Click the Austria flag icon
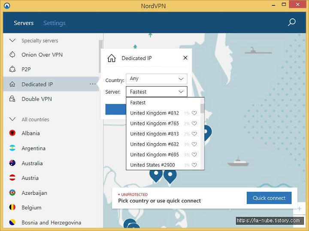This screenshot has height=231, width=309. [x=12, y=178]
